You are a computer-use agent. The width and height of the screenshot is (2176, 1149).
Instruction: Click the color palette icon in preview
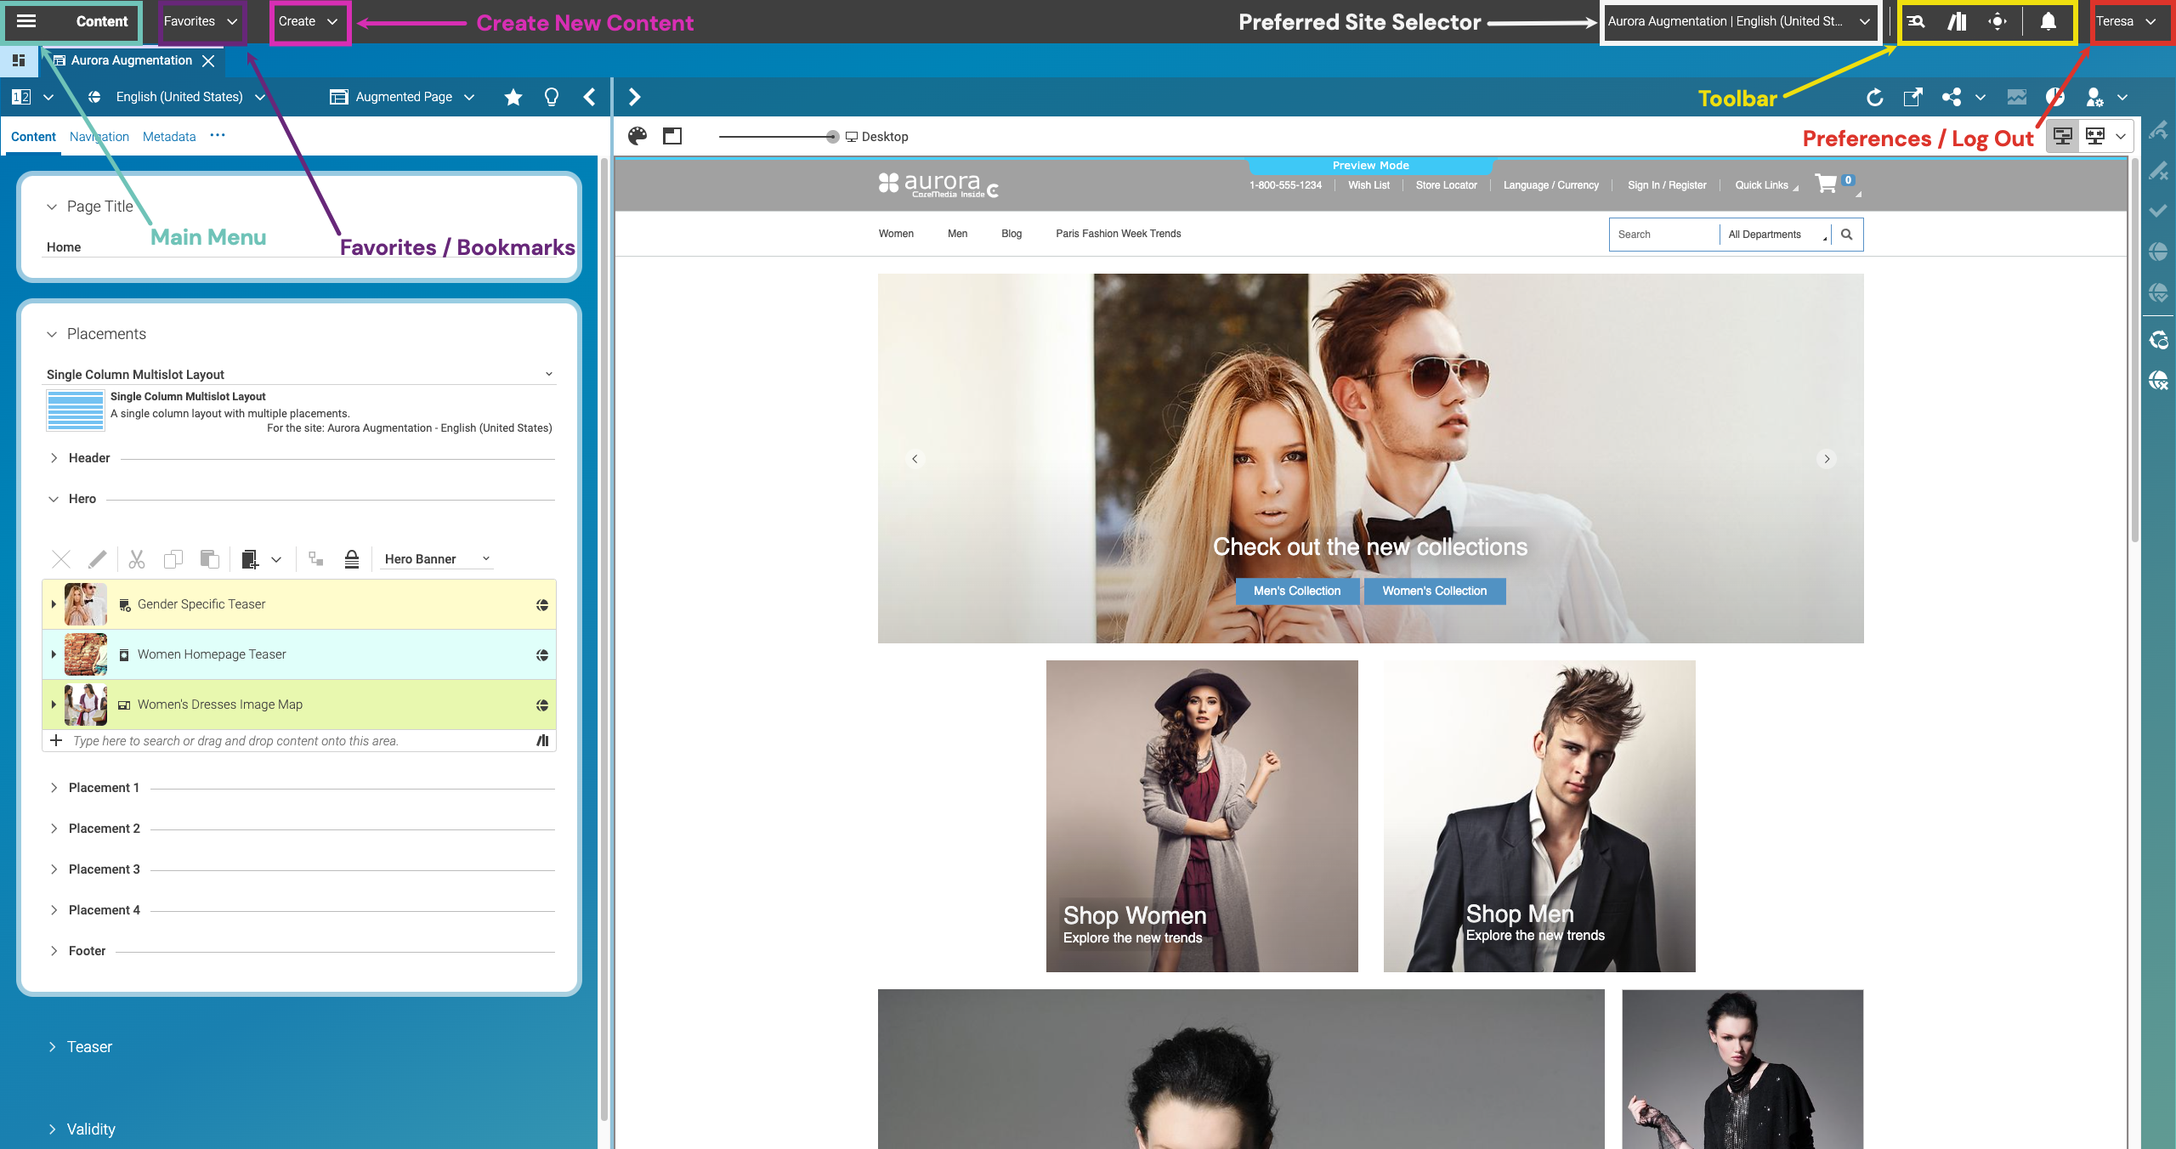[637, 136]
